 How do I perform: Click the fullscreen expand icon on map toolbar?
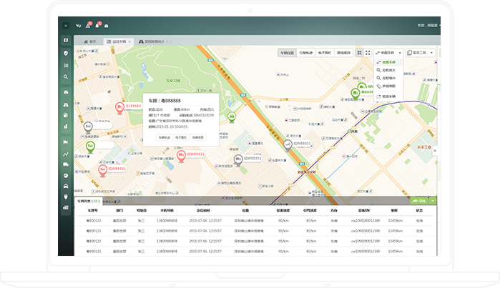pyautogui.click(x=368, y=53)
